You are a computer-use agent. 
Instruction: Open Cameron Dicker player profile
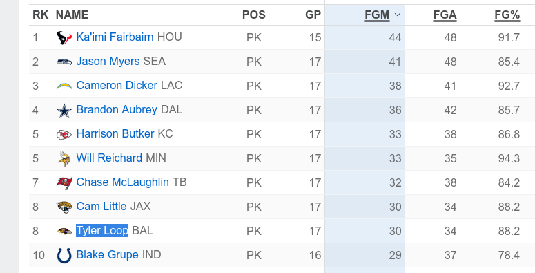coord(117,86)
